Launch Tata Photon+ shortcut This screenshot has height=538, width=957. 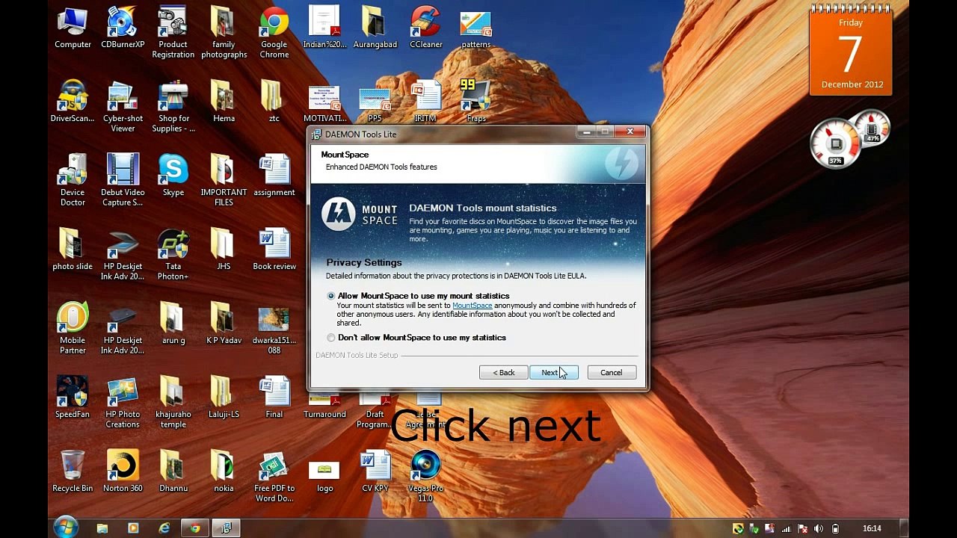point(173,254)
